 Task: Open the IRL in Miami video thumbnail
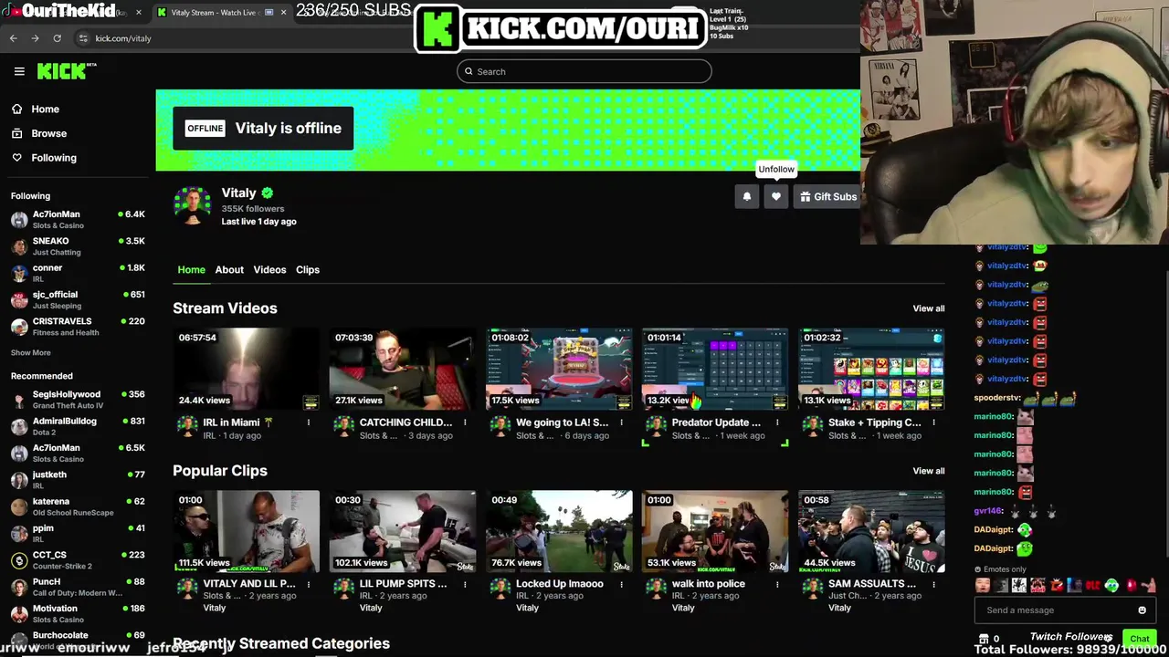click(247, 370)
